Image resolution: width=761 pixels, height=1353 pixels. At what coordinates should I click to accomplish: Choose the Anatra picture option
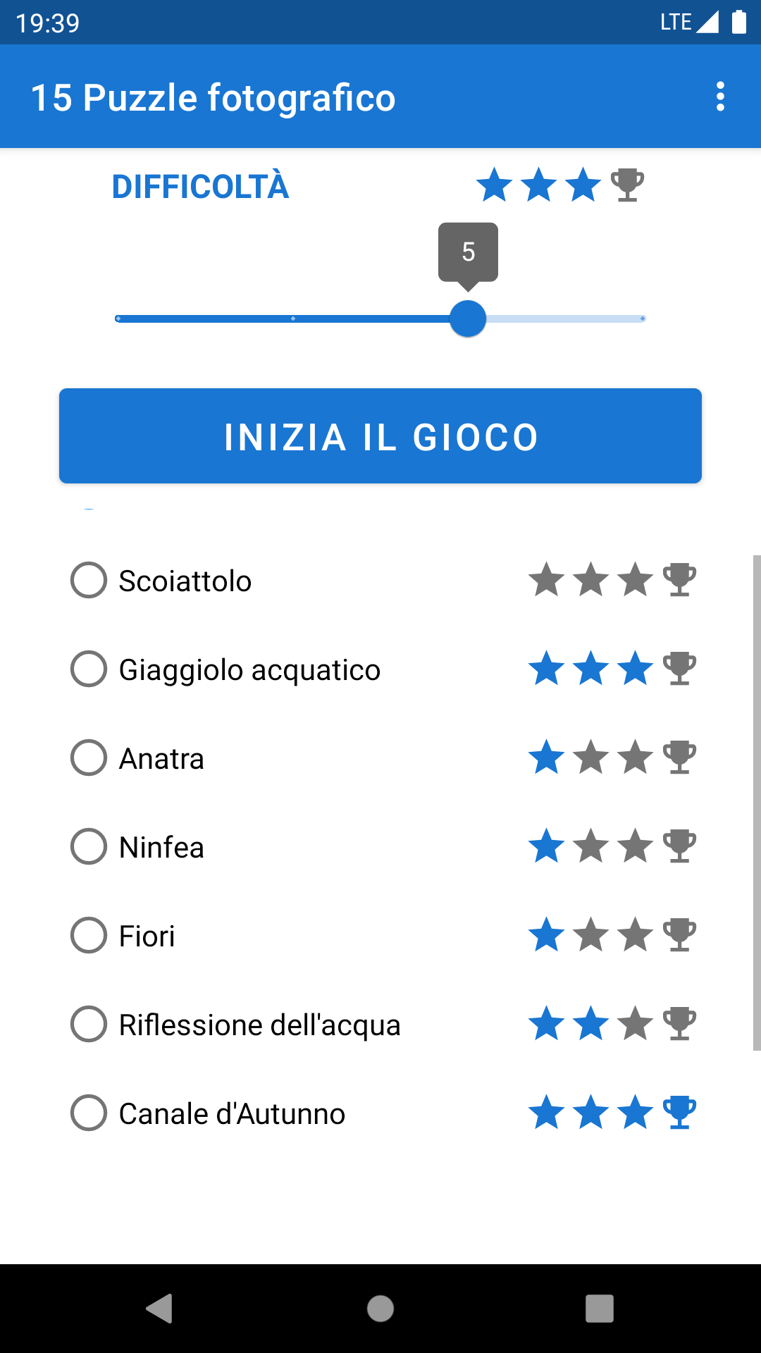[89, 758]
